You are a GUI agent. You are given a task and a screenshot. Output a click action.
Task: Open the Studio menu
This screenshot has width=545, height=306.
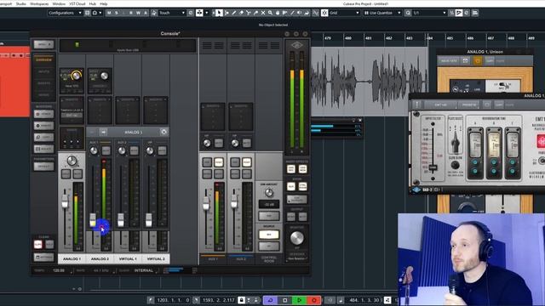tap(20, 3)
